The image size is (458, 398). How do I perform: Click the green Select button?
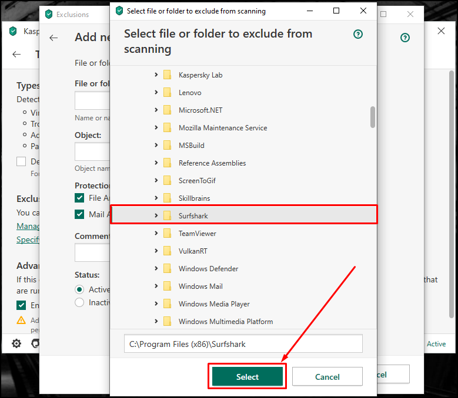tap(247, 376)
